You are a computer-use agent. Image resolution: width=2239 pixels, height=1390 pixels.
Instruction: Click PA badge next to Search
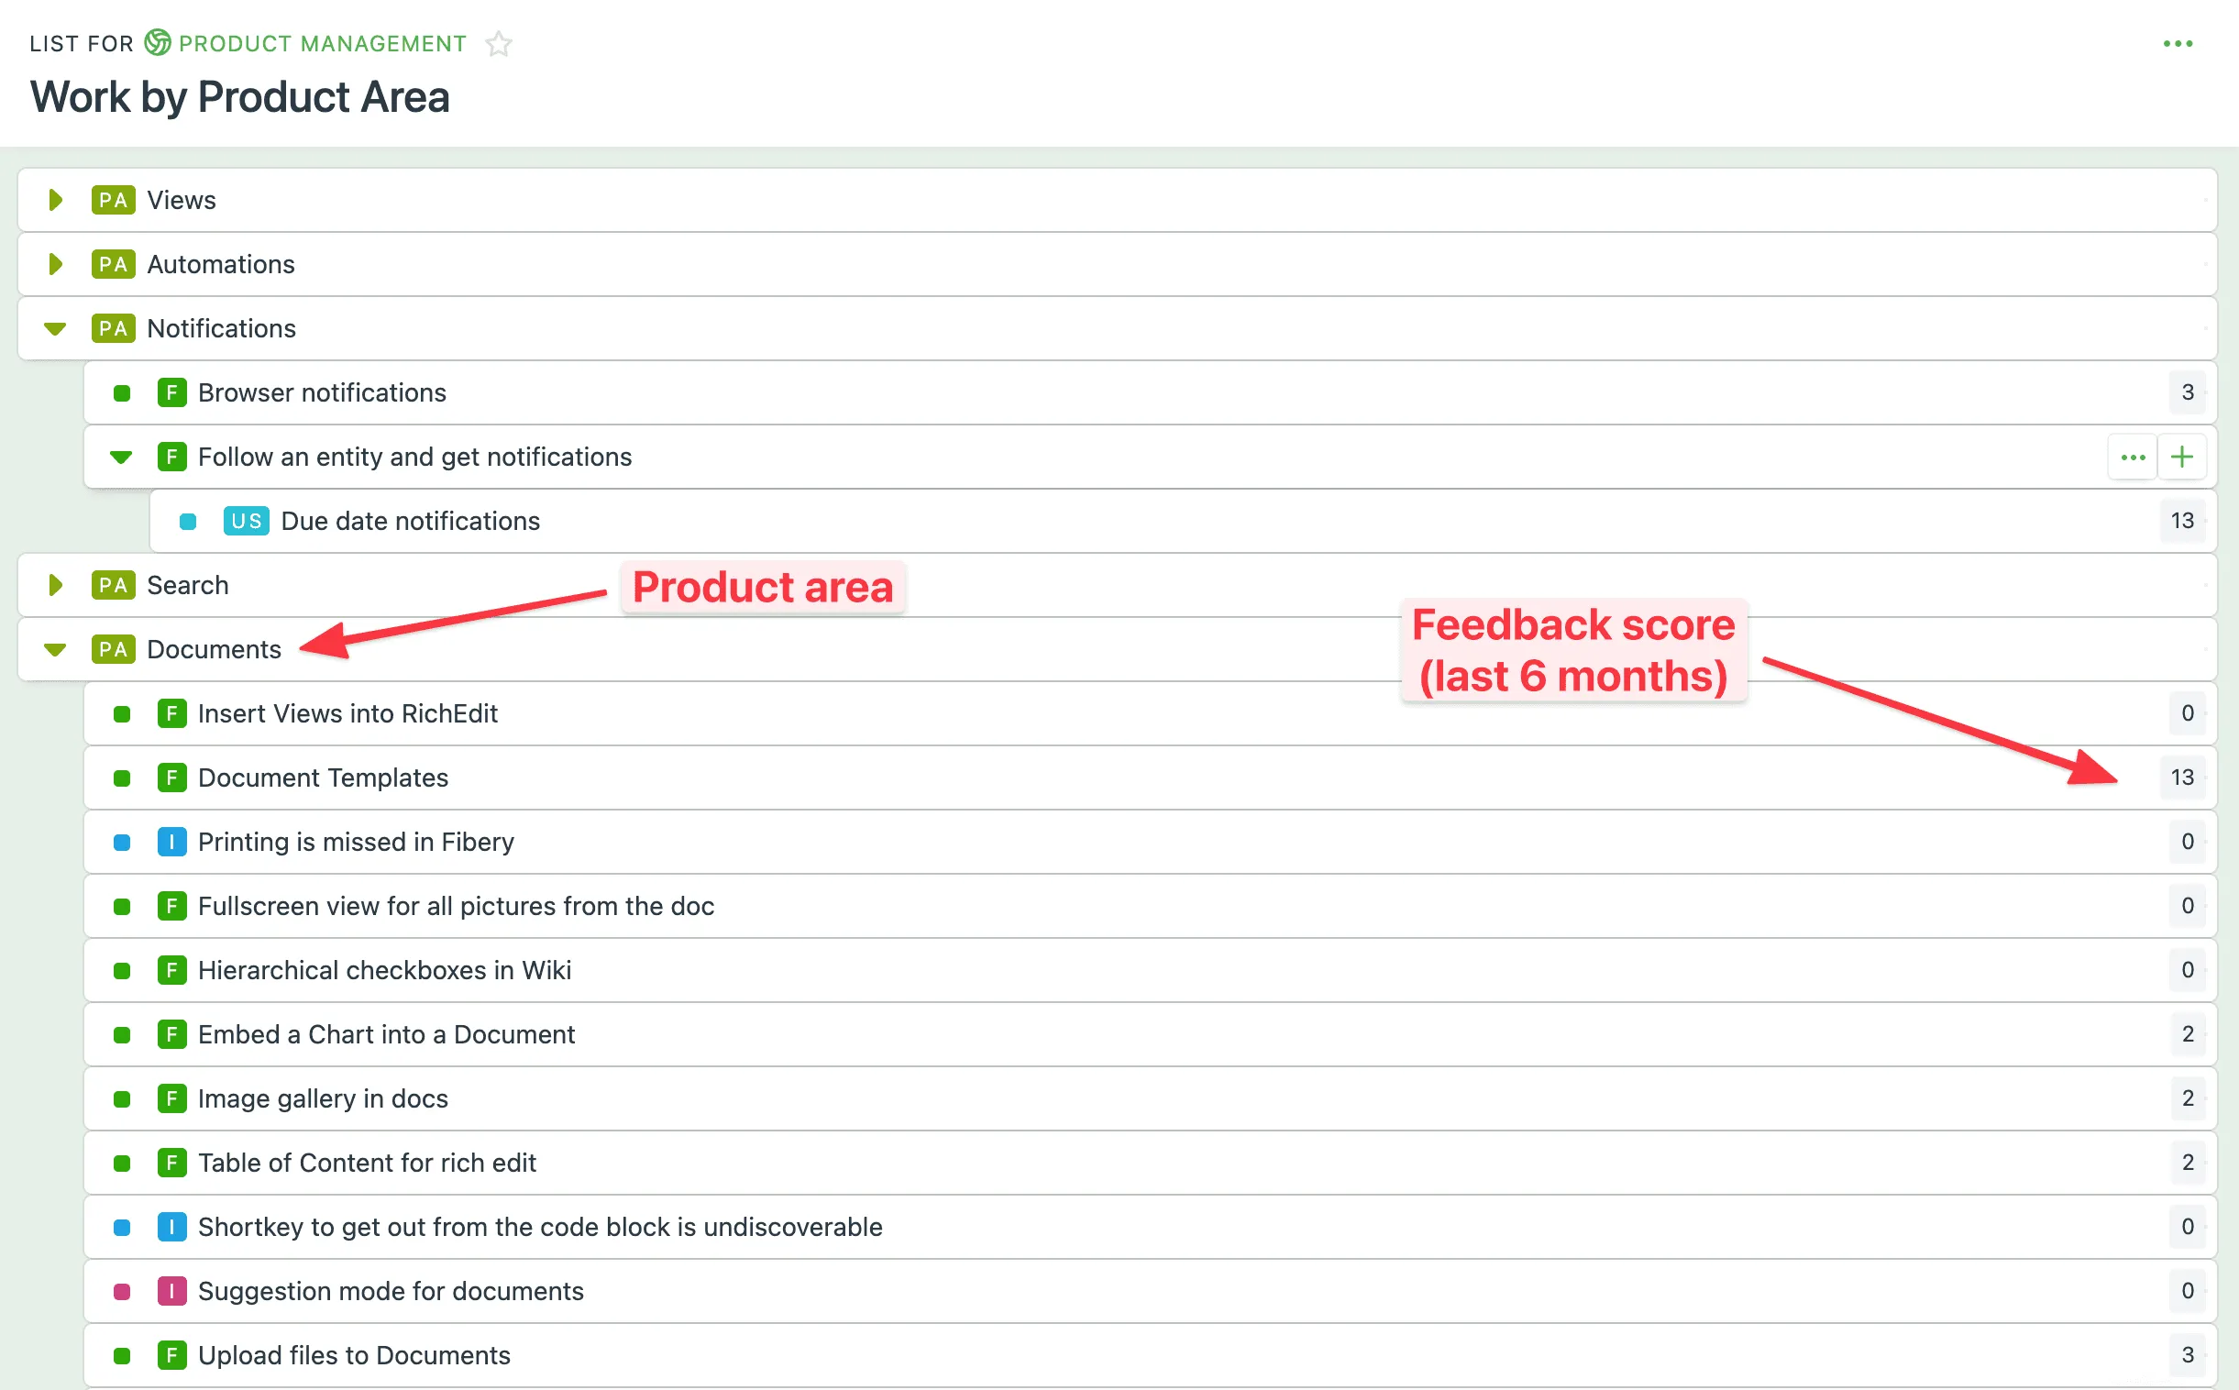[113, 585]
